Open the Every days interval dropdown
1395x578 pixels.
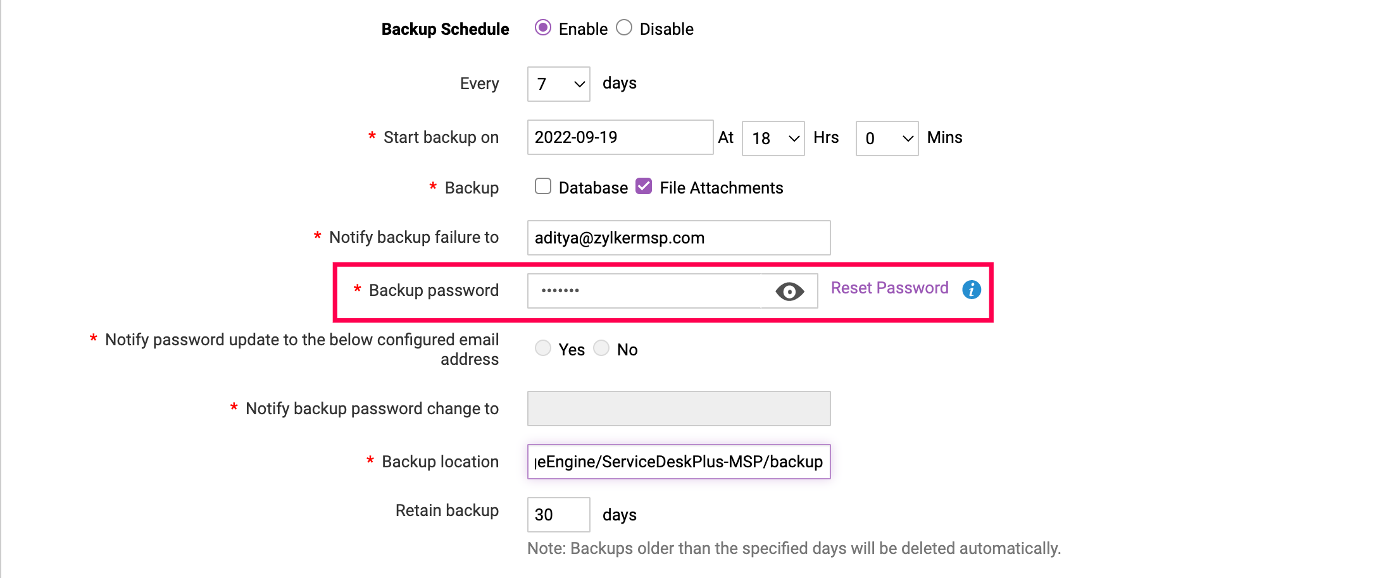pos(558,84)
